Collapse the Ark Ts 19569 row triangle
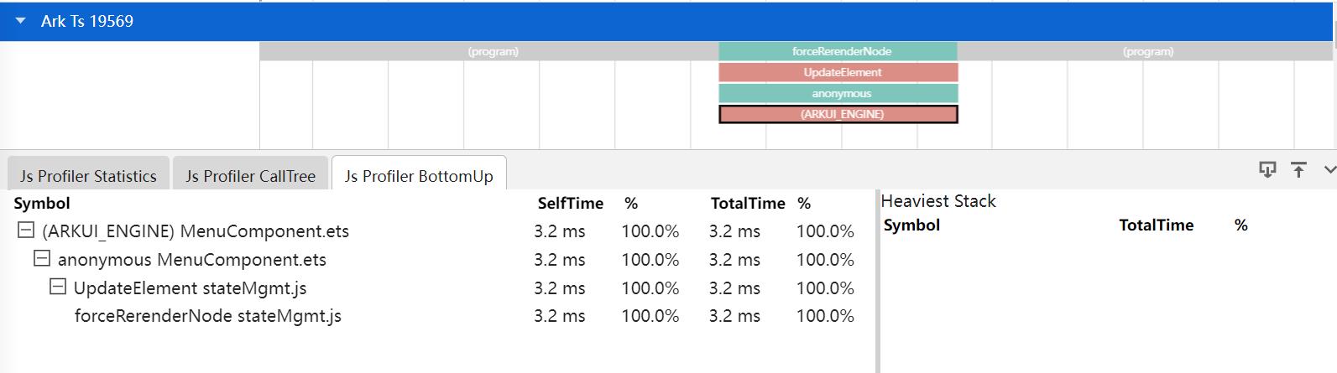1337x373 pixels. (21, 21)
